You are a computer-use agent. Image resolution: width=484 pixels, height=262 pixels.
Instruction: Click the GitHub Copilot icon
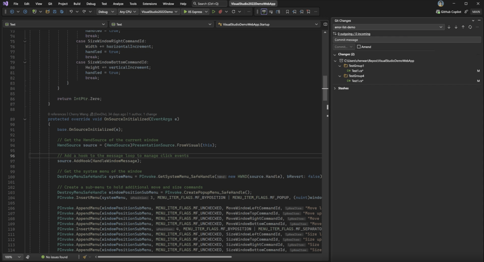point(438,11)
